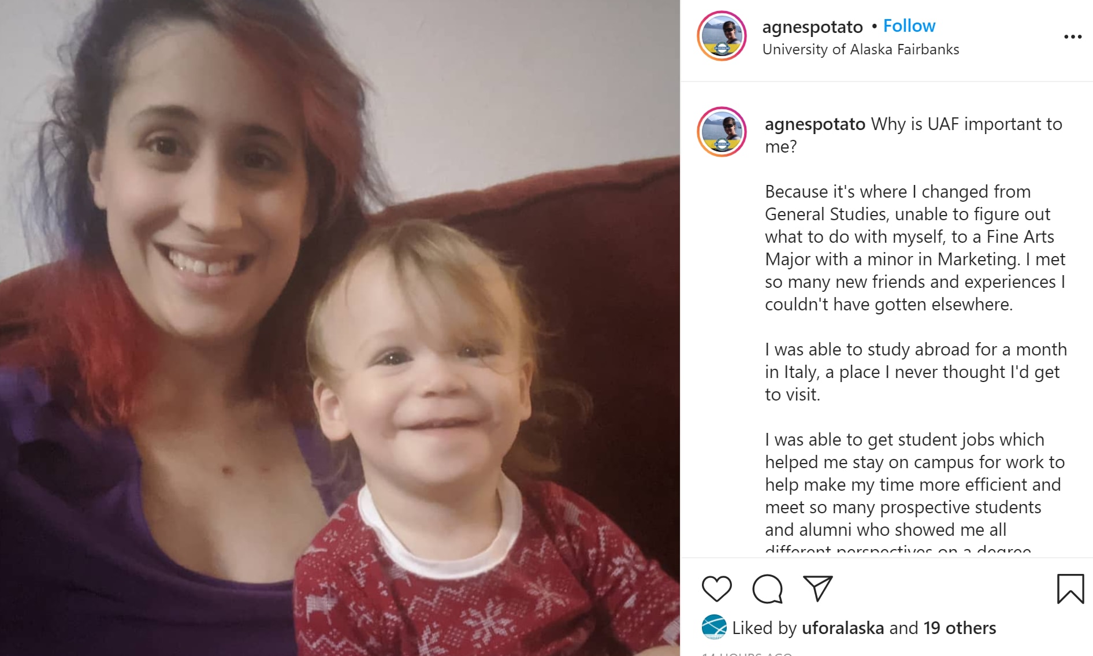View the list of 19 others who liked
Screen dimensions: 1093x656
click(960, 628)
